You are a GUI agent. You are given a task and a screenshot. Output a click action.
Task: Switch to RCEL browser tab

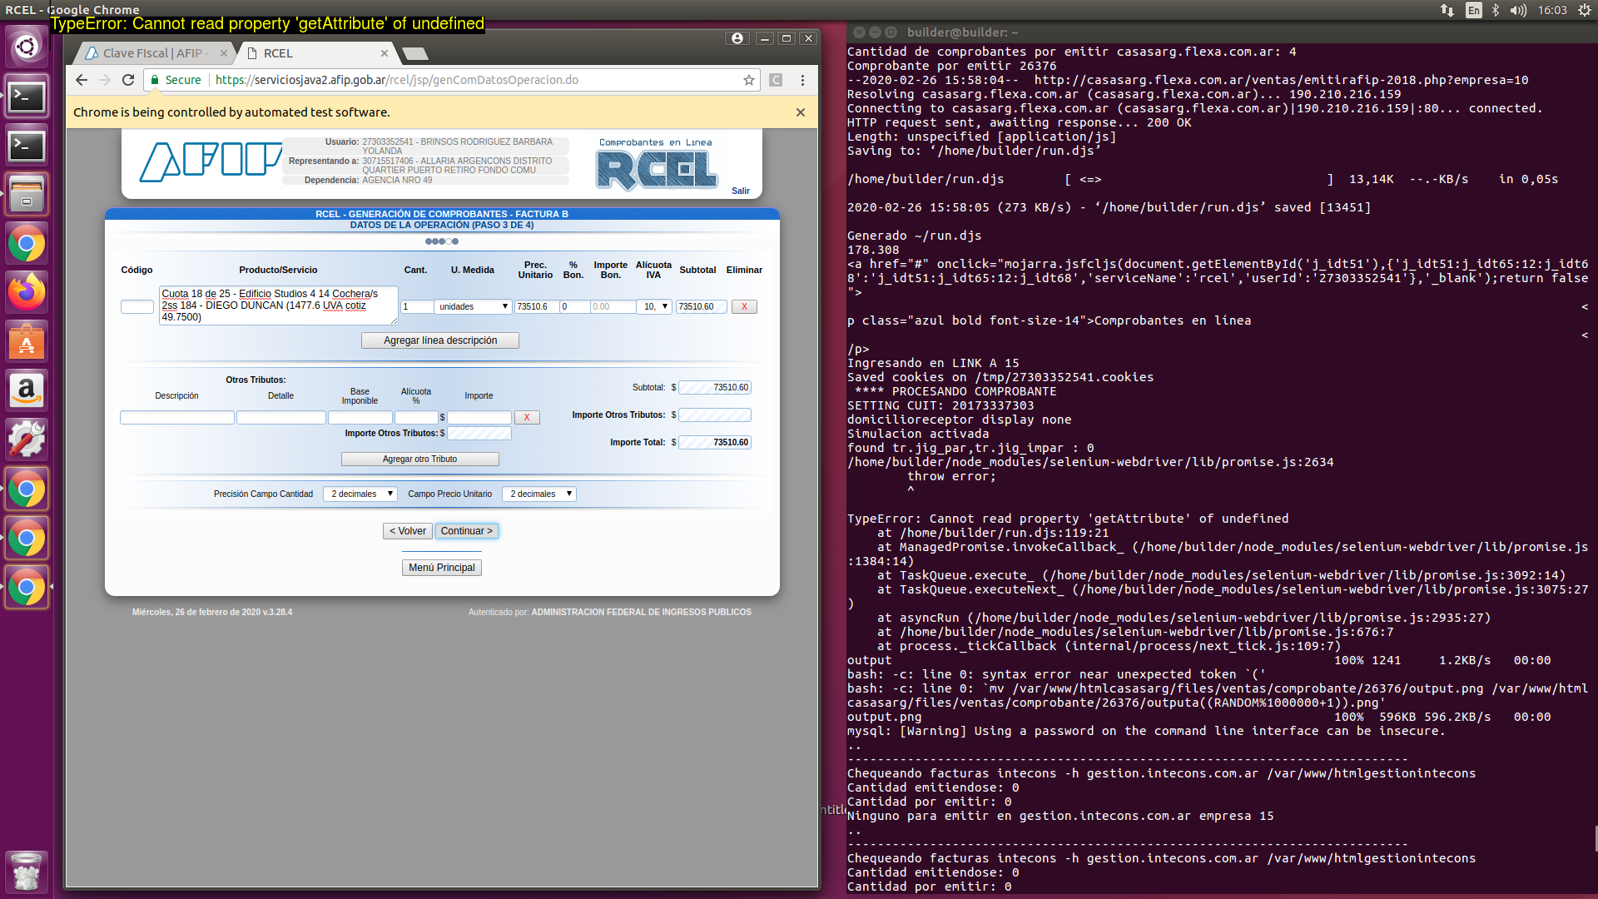click(x=316, y=53)
